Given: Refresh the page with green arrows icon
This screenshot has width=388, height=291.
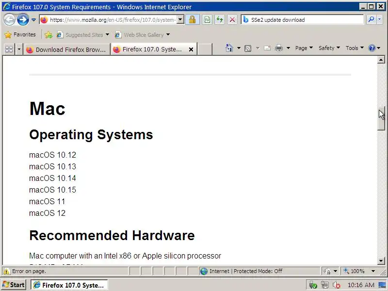Looking at the screenshot, I should tap(220, 19).
